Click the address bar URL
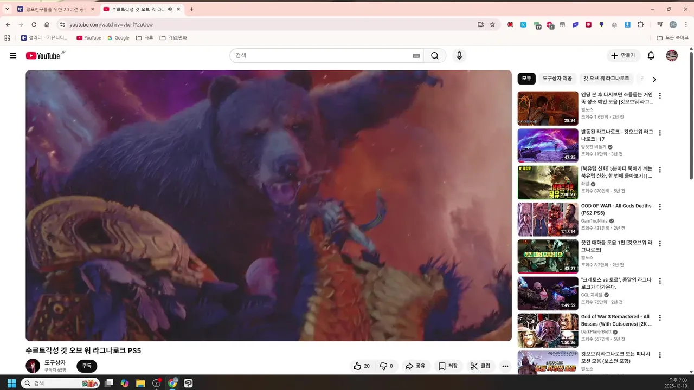The height and width of the screenshot is (390, 694). coord(111,24)
